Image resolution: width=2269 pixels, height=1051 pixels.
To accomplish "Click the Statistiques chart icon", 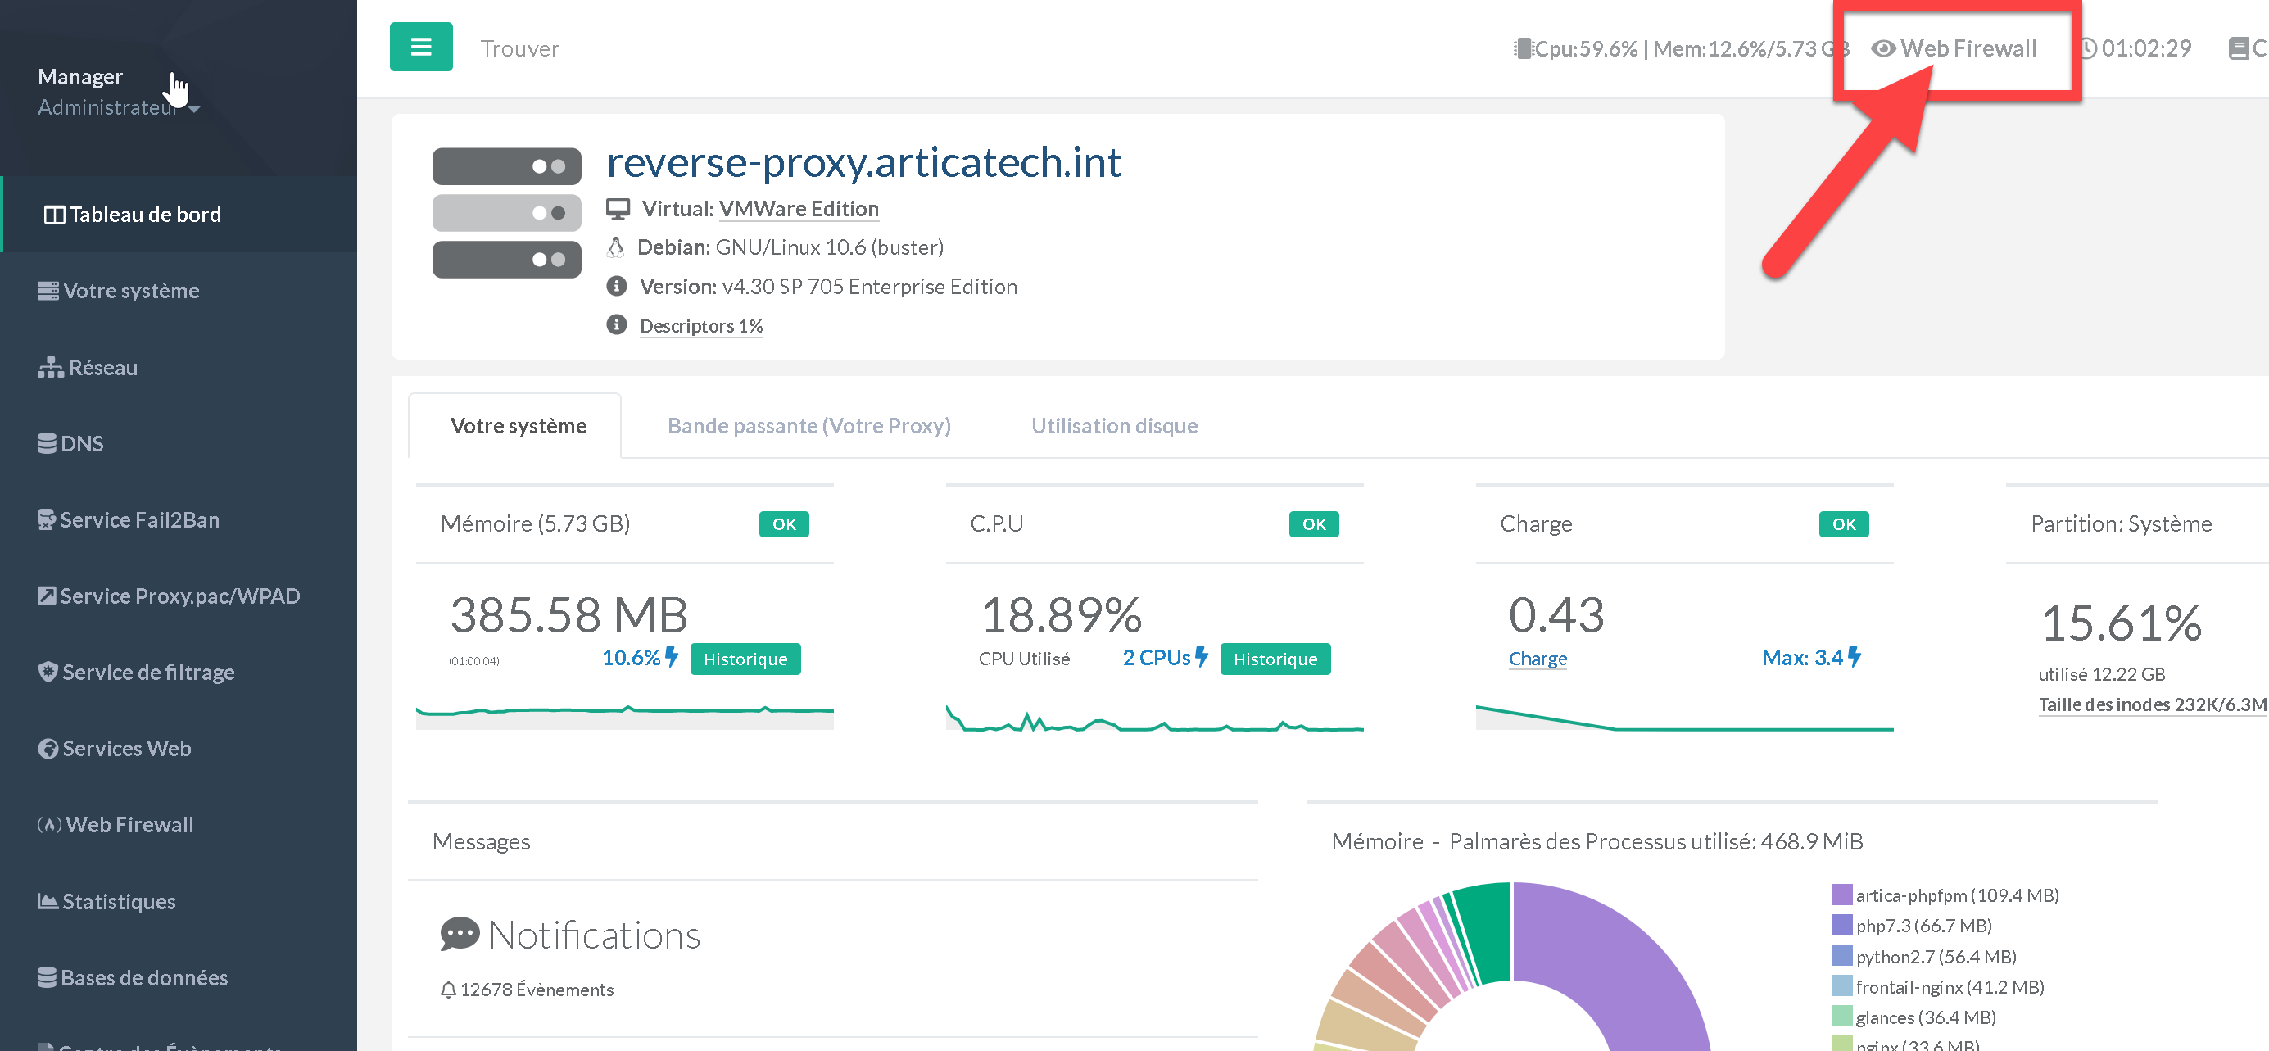I will click(48, 901).
